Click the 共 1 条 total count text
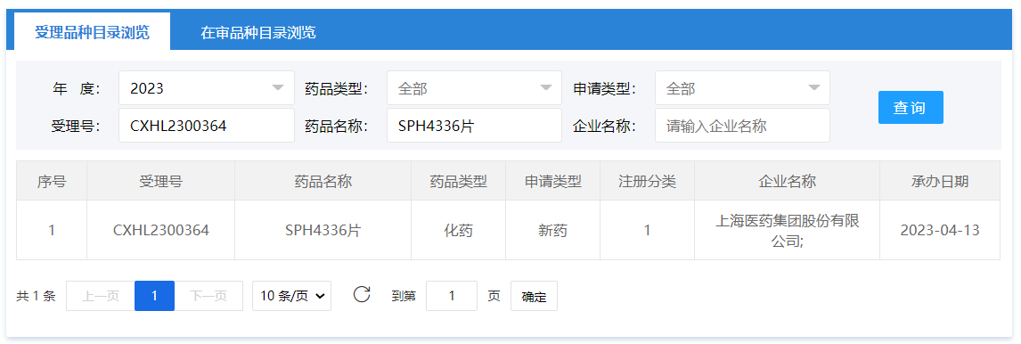 click(x=36, y=296)
